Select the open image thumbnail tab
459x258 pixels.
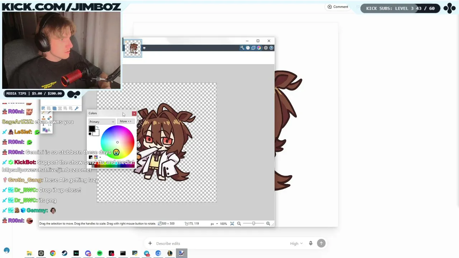(x=133, y=48)
